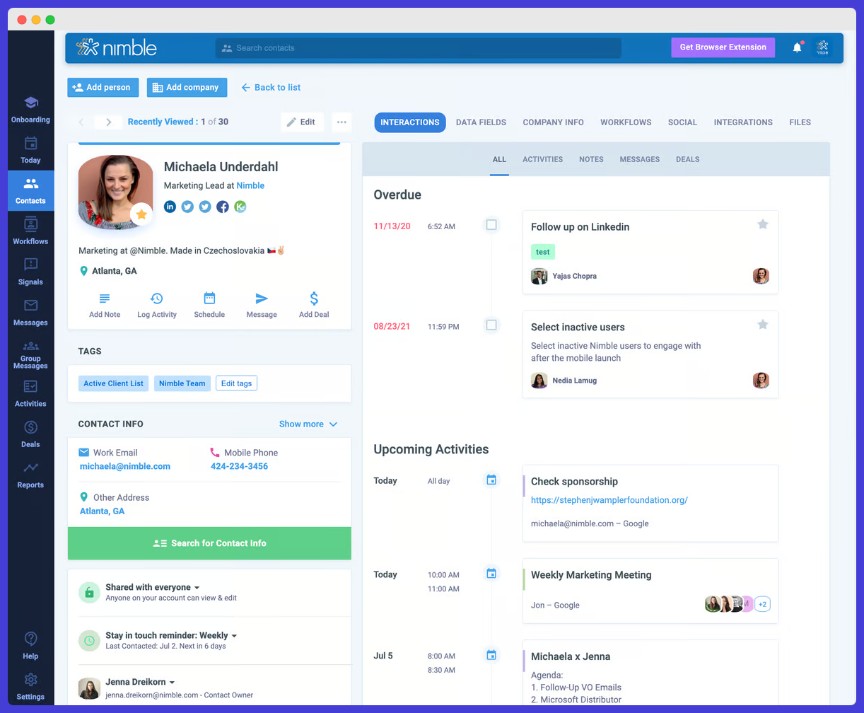
Task: Open Onboarding in the sidebar
Action: pos(30,110)
